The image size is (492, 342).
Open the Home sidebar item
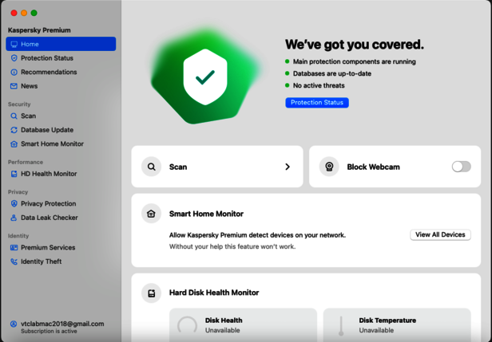click(x=61, y=44)
